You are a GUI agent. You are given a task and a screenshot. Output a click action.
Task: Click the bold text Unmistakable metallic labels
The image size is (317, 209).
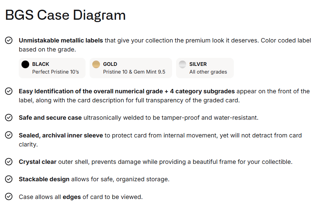61,40
